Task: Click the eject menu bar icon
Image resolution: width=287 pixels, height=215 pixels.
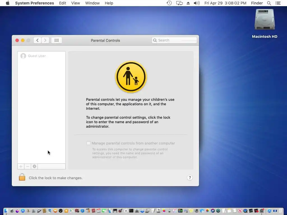Action: click(x=188, y=3)
